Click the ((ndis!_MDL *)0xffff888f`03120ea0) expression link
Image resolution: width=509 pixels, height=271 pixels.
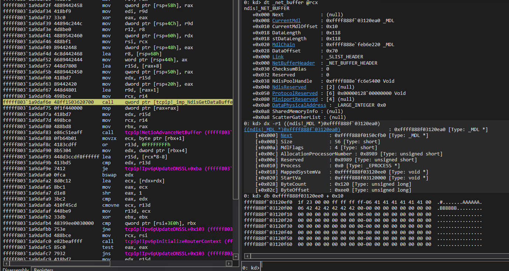(284, 129)
